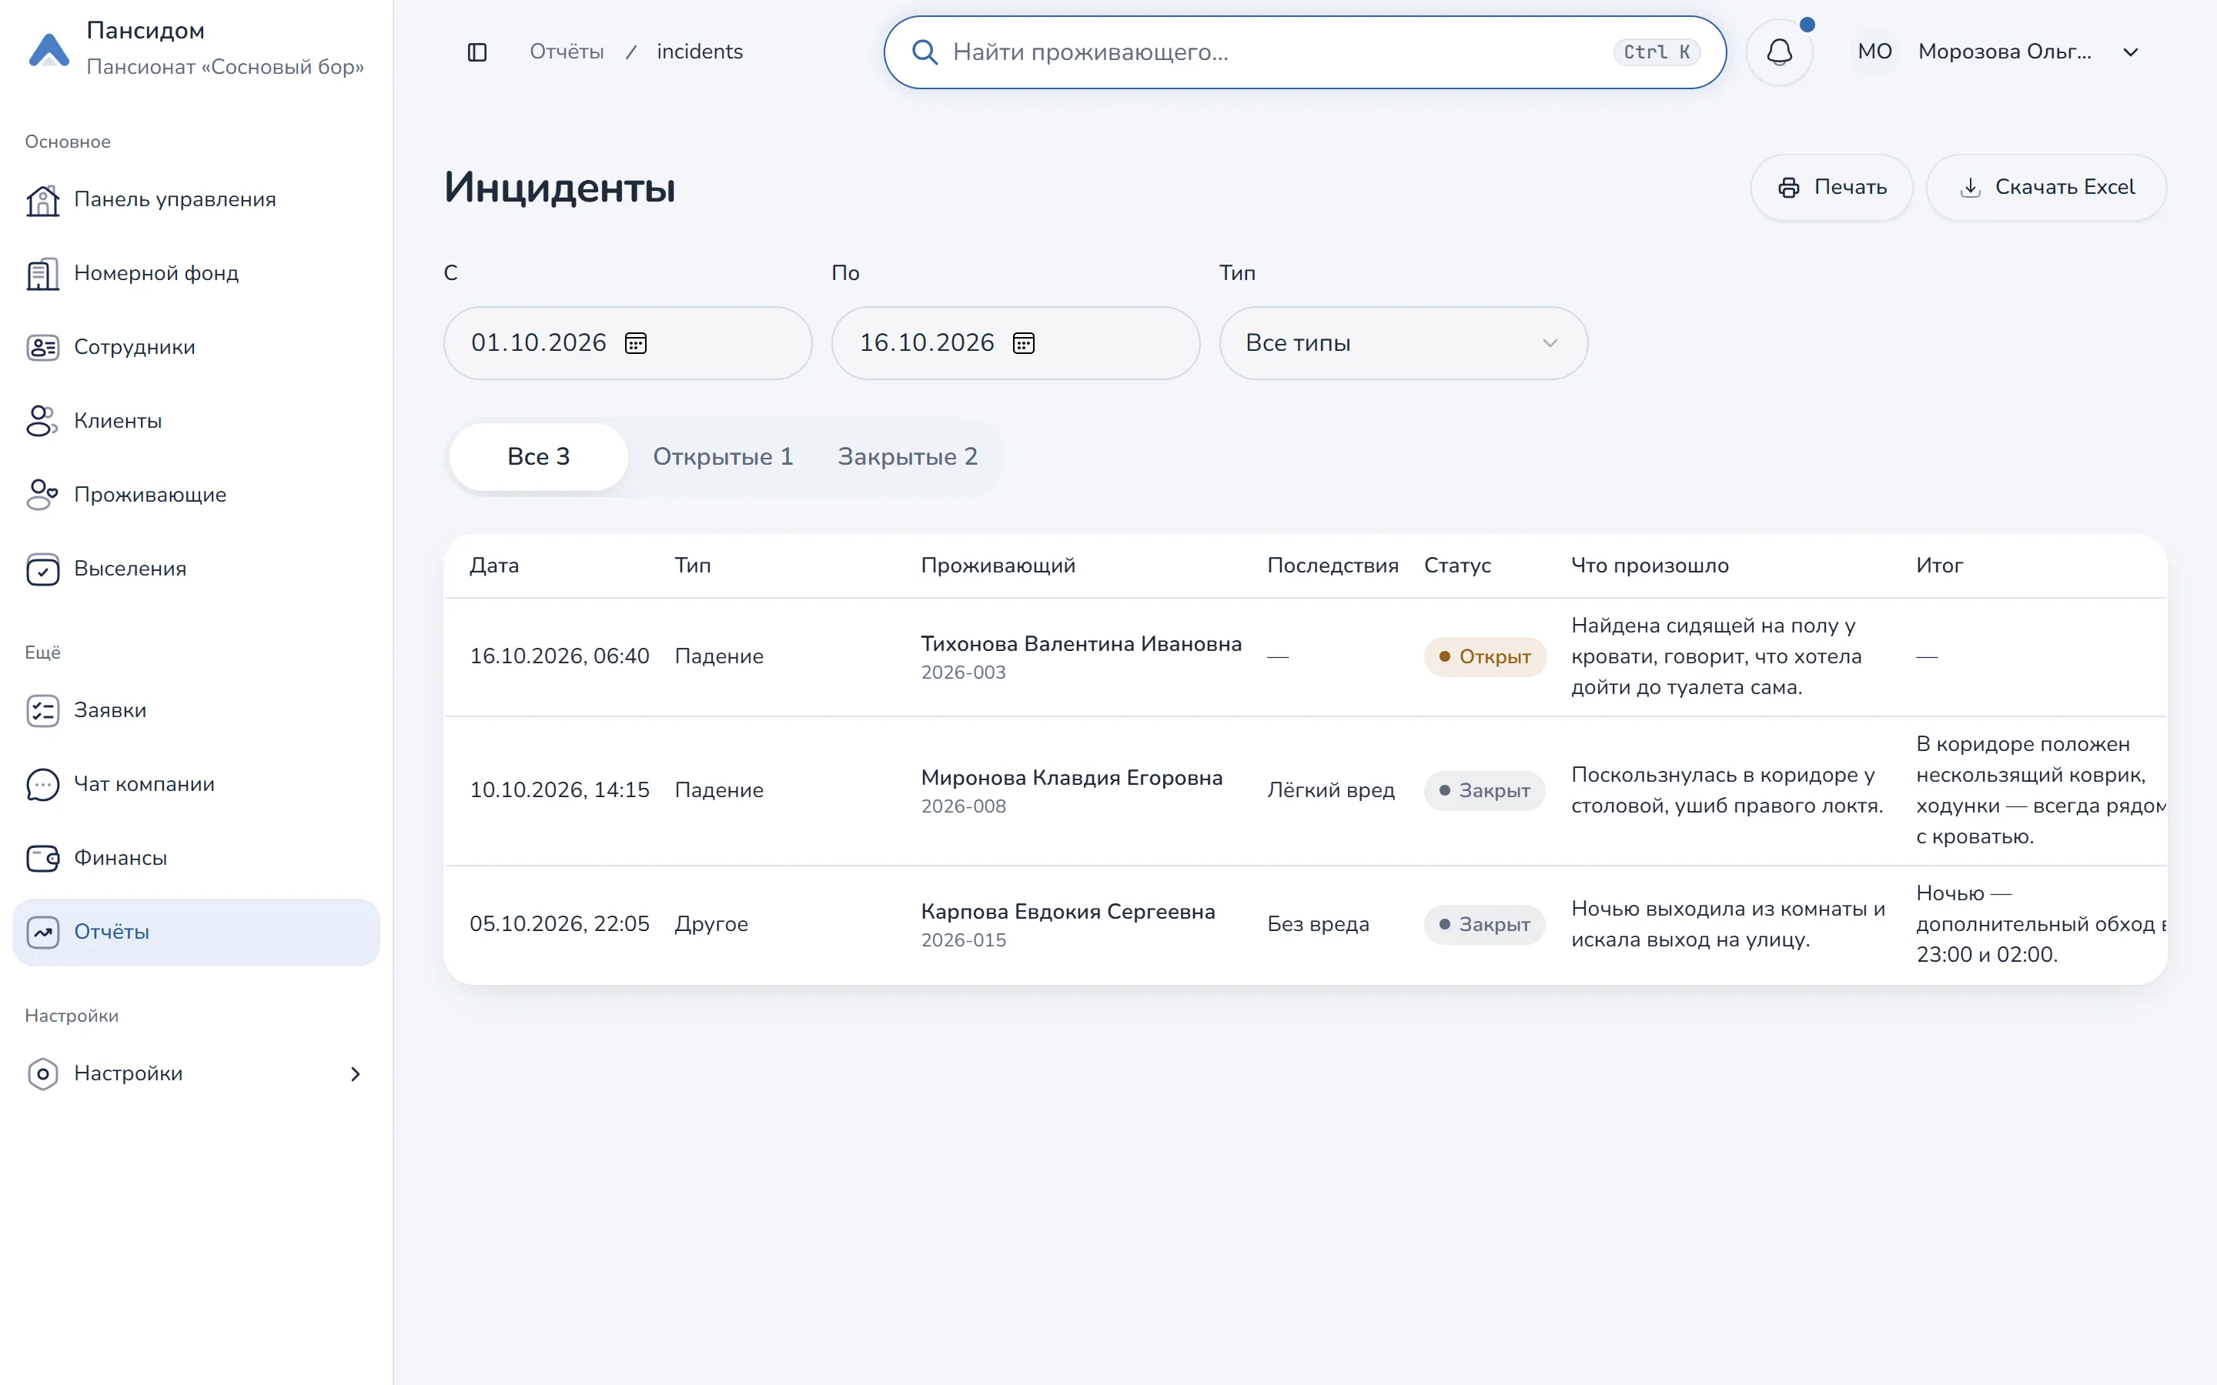
Task: Click Закрыт badge in Миронова row
Action: coord(1484,790)
